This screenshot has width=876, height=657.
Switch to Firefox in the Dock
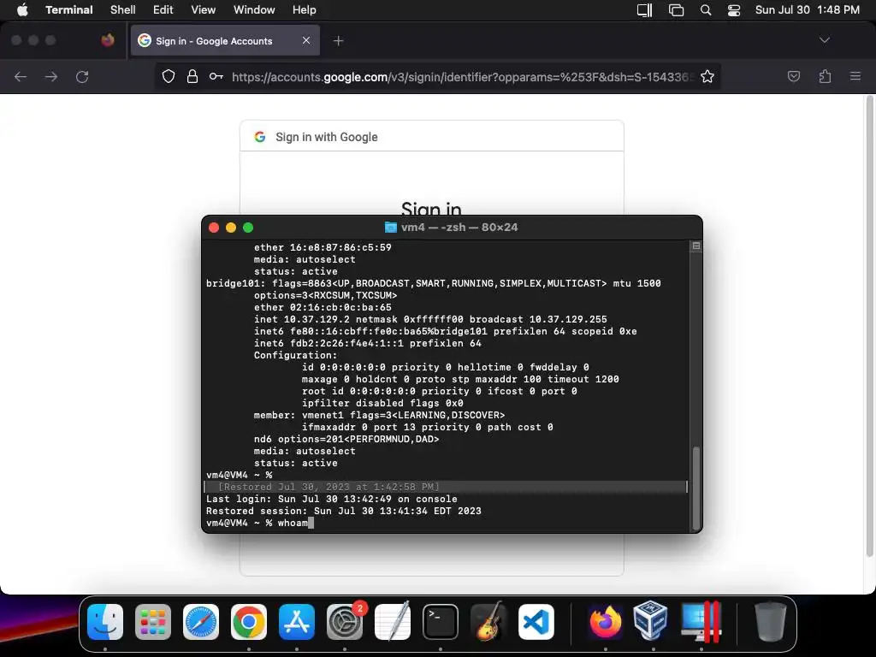[x=606, y=622]
